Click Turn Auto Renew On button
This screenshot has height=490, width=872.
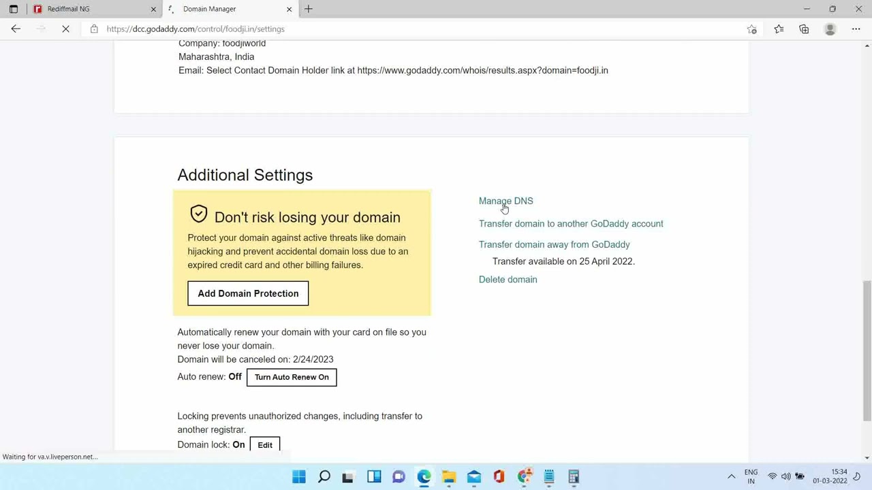coord(292,377)
